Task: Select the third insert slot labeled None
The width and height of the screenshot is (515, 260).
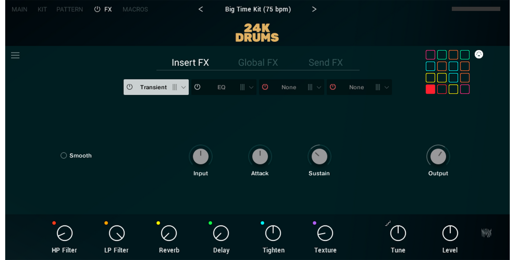Action: (x=289, y=87)
